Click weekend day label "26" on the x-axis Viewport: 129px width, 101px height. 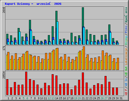102,98
